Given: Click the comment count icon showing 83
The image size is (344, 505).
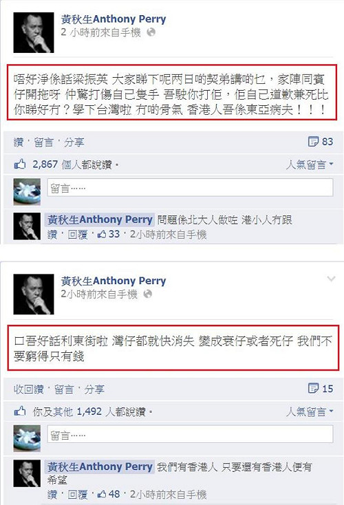Looking at the screenshot, I should coord(313,142).
